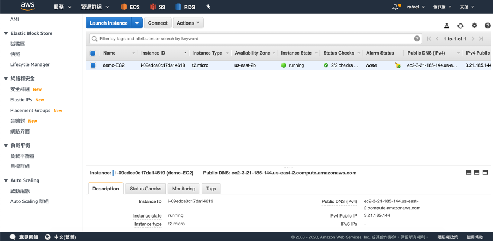Go to last page of results
This screenshot has height=241, width=493.
(481, 39)
